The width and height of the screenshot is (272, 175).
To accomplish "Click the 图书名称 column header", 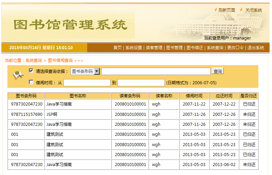I will tap(78, 96).
